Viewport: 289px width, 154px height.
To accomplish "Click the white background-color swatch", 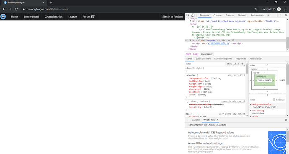I will [x=212, y=78].
